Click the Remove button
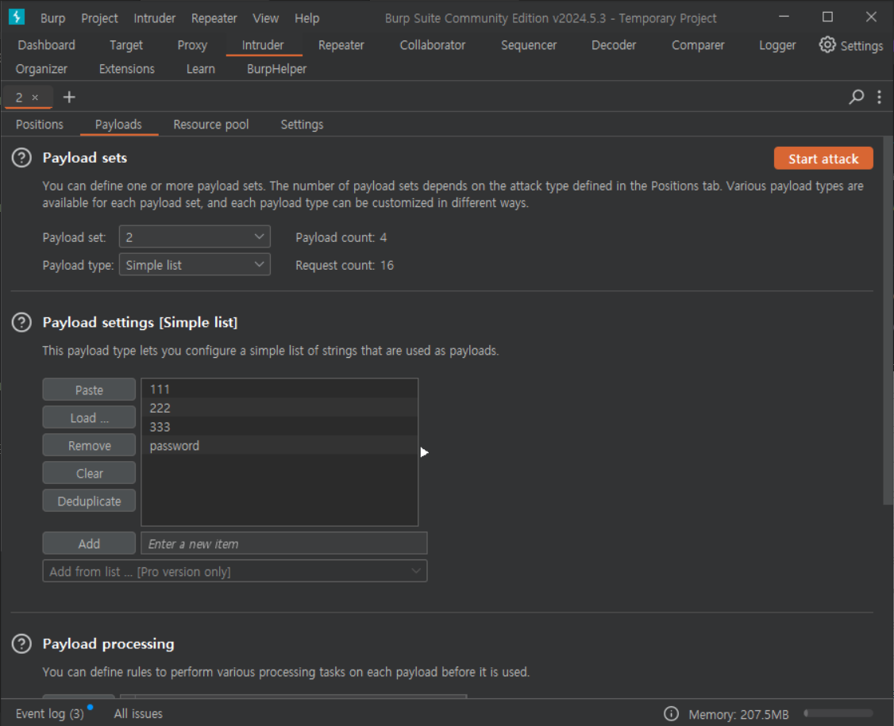 tap(89, 446)
